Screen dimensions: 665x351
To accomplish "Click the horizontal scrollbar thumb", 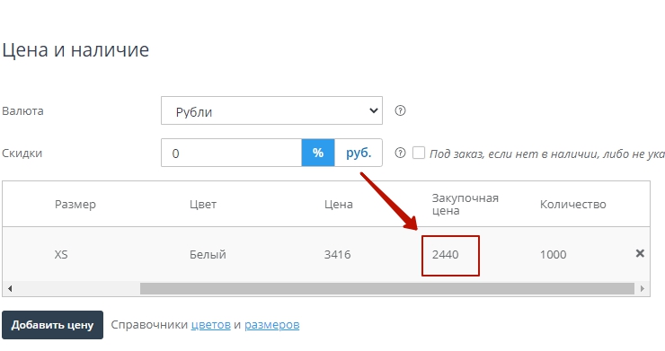I will pos(386,289).
